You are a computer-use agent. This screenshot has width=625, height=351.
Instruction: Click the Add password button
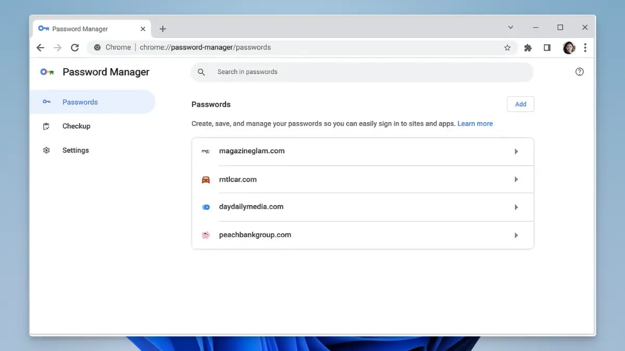coord(520,104)
